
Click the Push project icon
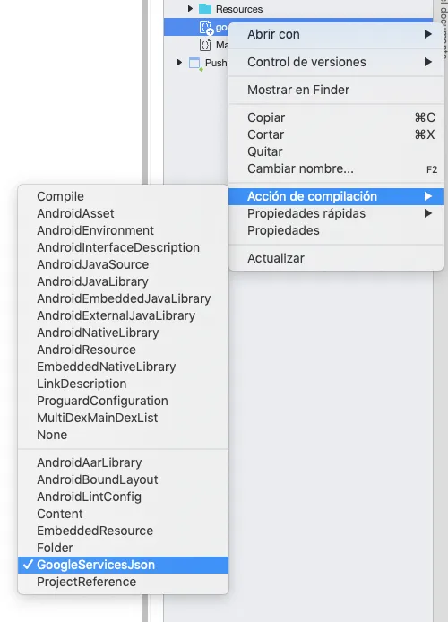tap(195, 63)
